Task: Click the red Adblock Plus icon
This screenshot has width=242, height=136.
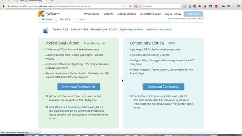Action: pos(216,6)
